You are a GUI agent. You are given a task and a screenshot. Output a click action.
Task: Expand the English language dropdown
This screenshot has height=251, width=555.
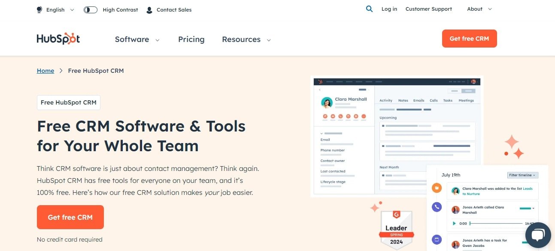tap(60, 9)
